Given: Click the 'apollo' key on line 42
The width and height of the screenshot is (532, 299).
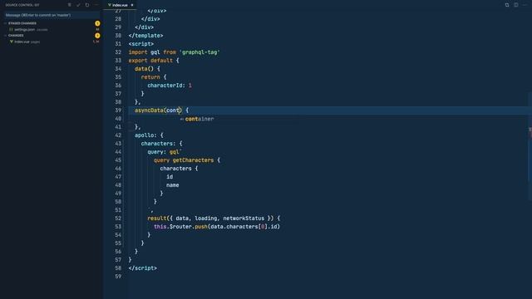Looking at the screenshot, I should [144, 135].
